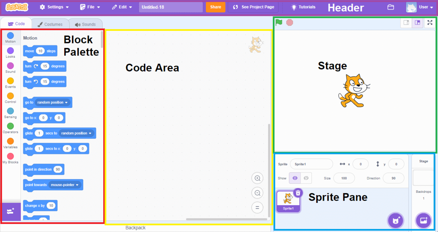Open the Edit dropdown menu

point(122,7)
